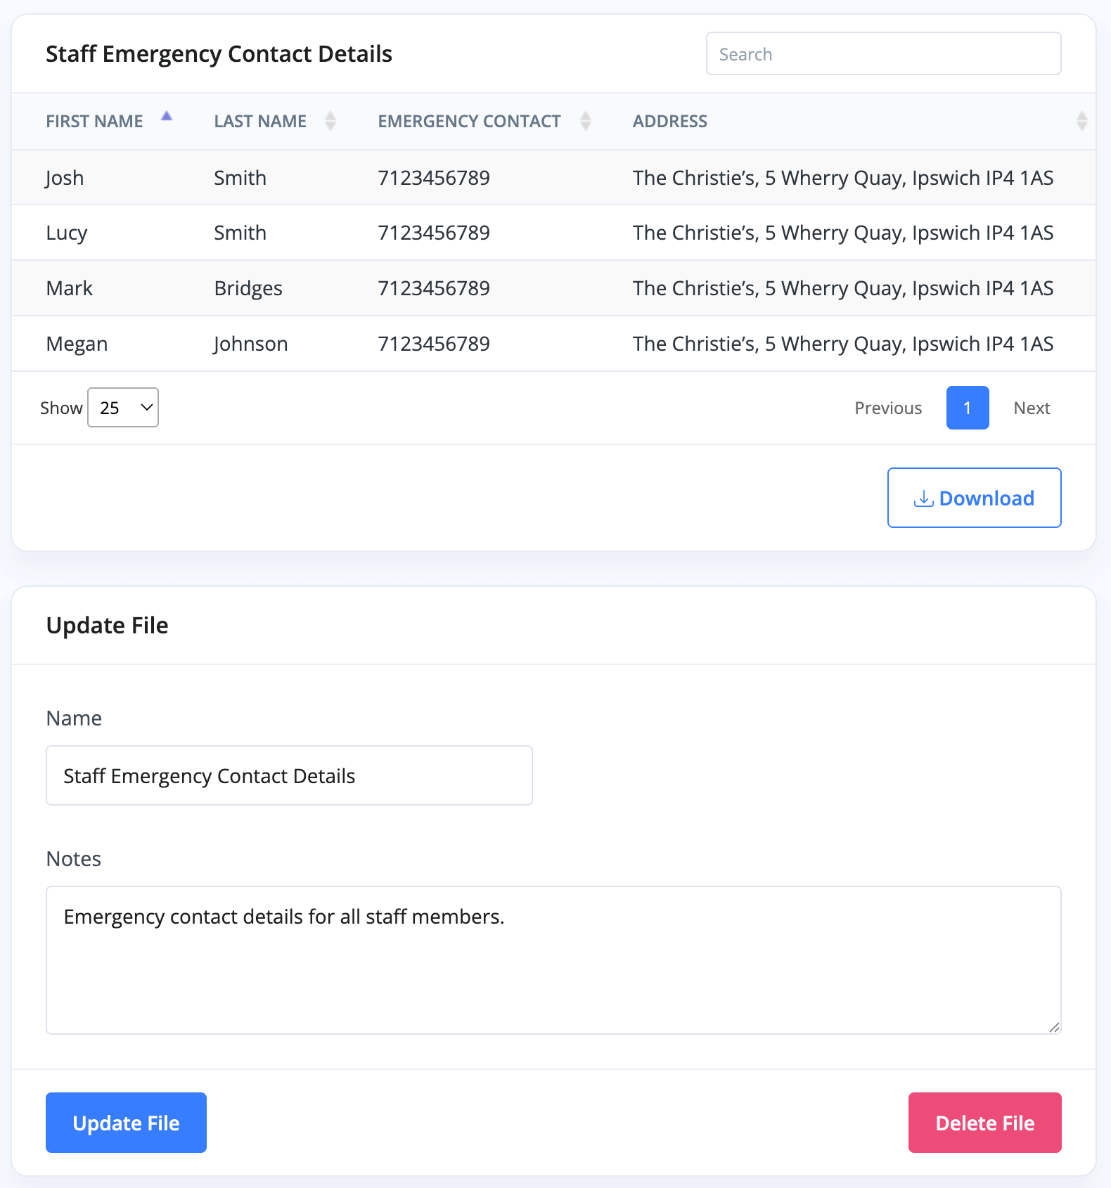
Task: Go to the Previous page
Action: click(887, 408)
